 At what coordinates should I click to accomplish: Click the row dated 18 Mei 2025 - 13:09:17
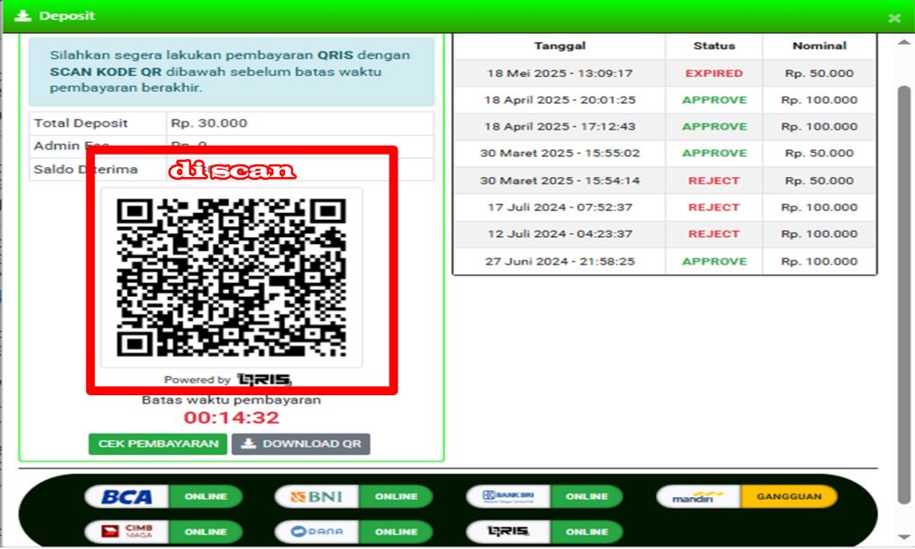(665, 73)
